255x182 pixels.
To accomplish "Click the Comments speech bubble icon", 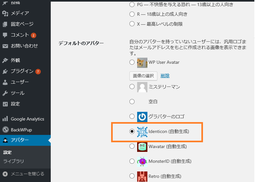I will click(x=5, y=35).
